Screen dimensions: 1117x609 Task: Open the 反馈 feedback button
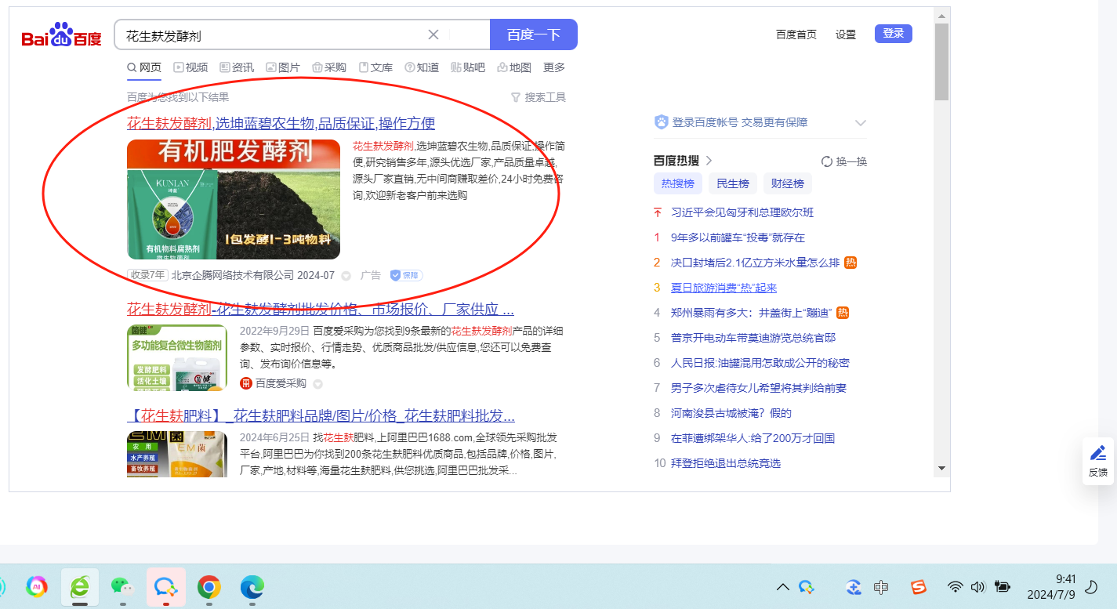[x=1098, y=461]
